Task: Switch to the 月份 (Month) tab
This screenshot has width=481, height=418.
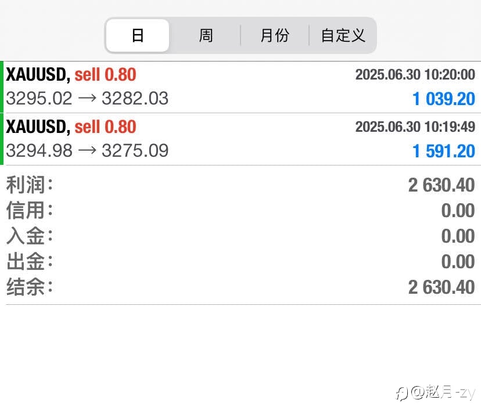Action: coord(275,35)
